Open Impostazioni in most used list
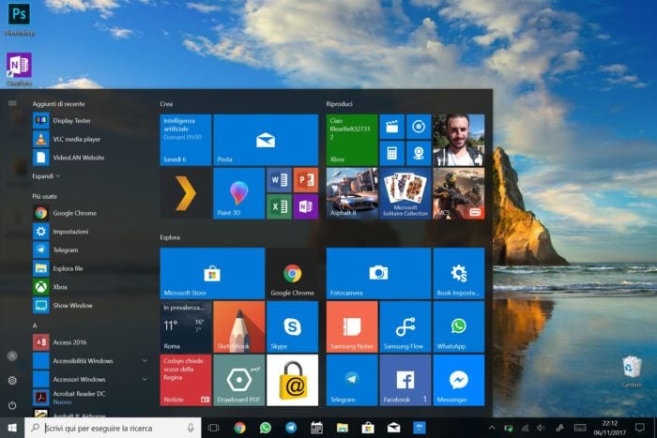This screenshot has height=438, width=657. [89, 232]
